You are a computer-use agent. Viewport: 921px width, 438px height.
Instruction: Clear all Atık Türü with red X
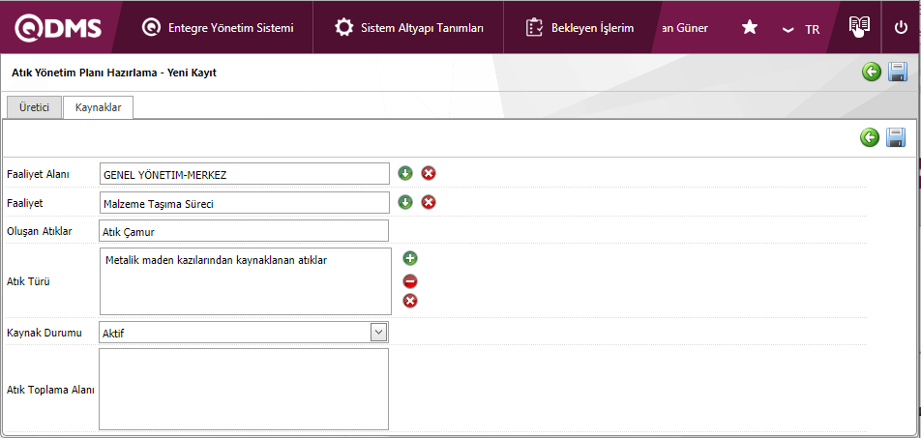[x=410, y=302]
